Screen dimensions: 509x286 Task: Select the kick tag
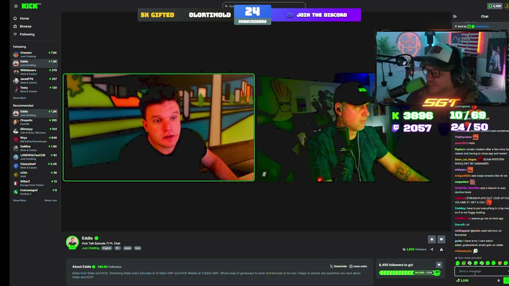click(138, 248)
